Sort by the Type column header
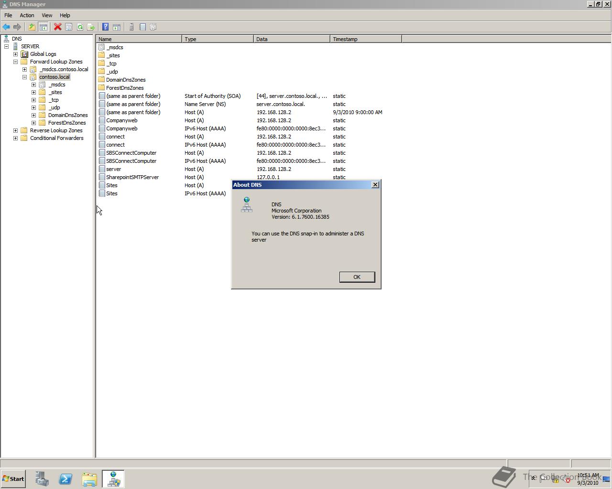This screenshot has height=489, width=612. [x=218, y=39]
